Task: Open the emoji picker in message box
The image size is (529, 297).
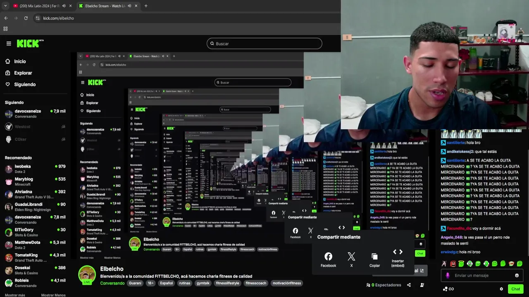Action: 517,276
